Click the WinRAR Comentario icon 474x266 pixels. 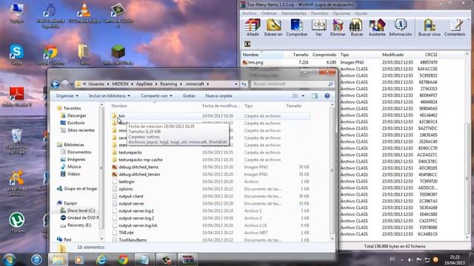pos(455,27)
